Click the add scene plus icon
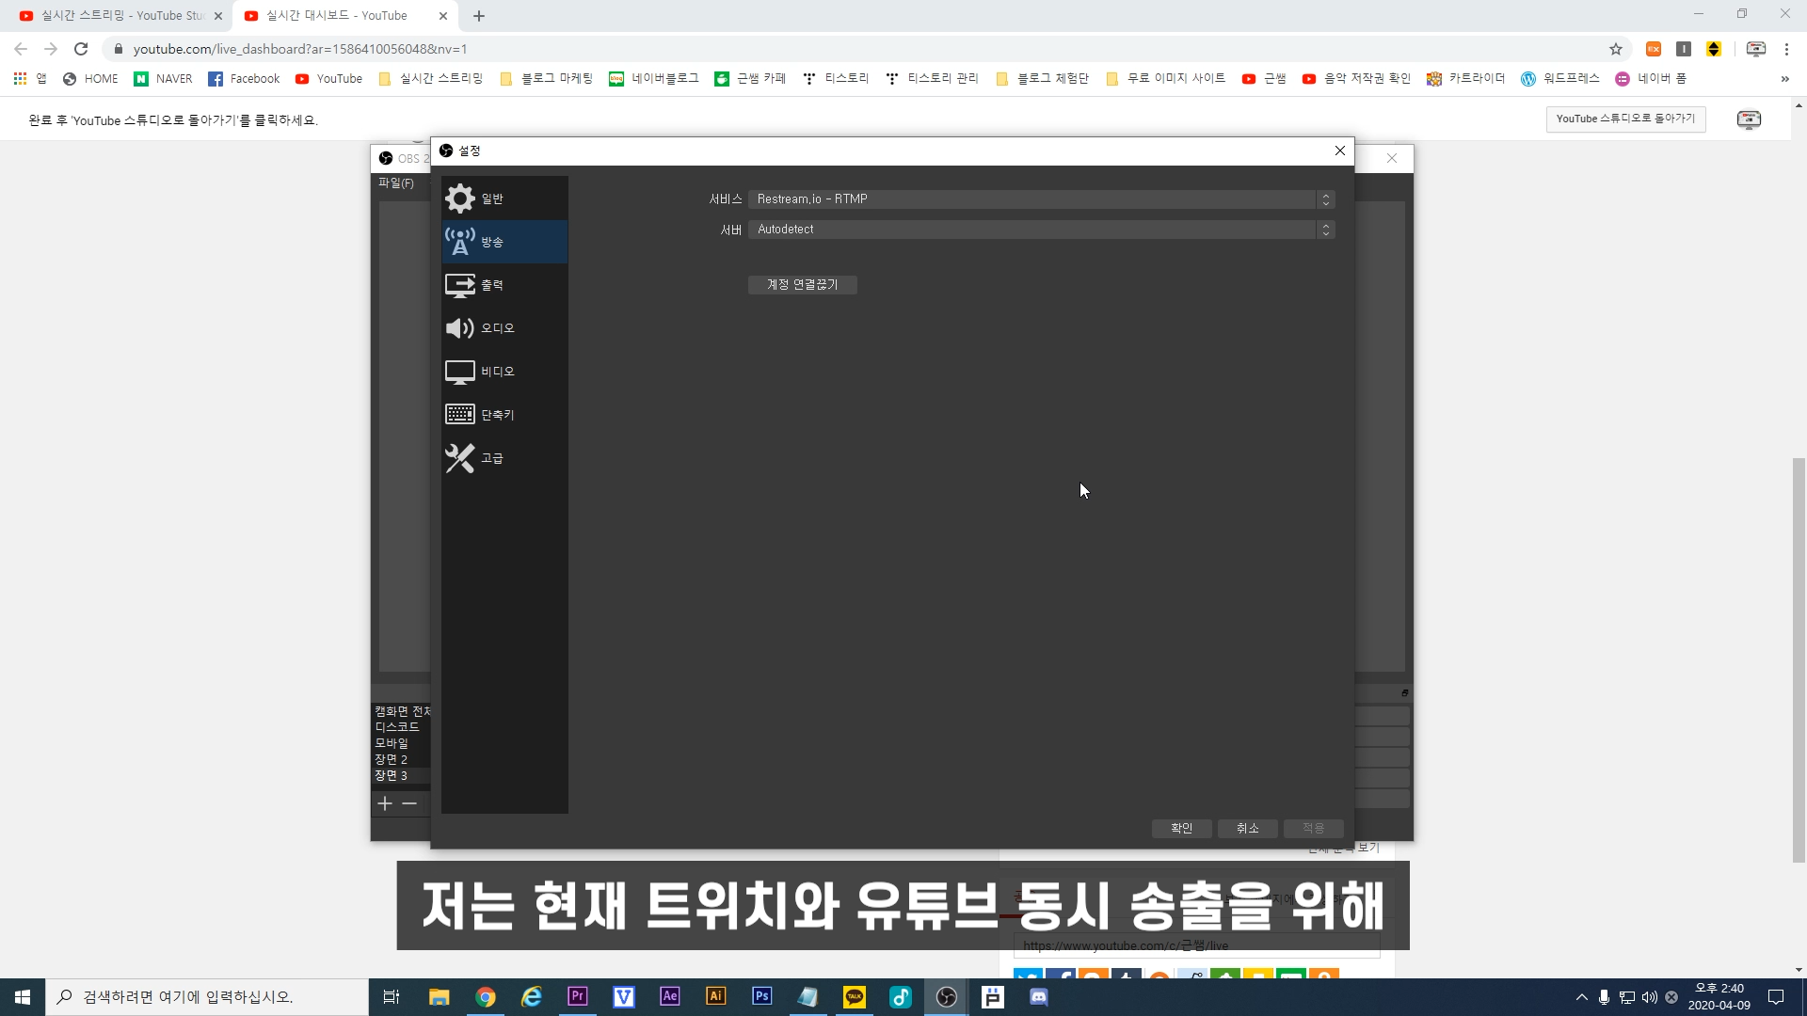Screen dimensions: 1807x1016 pyautogui.click(x=385, y=803)
